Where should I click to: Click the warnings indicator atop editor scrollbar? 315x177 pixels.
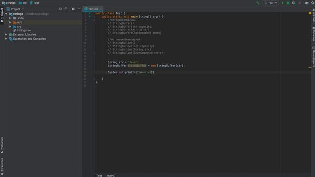tap(310, 13)
